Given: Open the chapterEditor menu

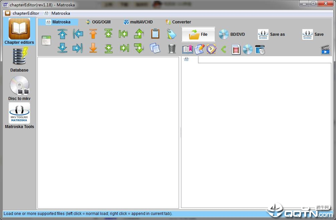Looking at the screenshot, I should [x=22, y=13].
